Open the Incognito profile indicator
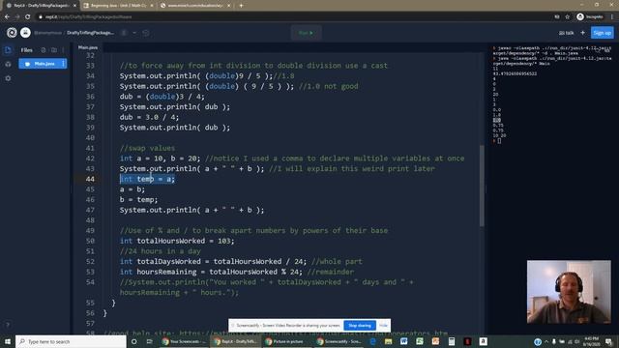Viewport: 619px width, 348px height. (x=590, y=17)
